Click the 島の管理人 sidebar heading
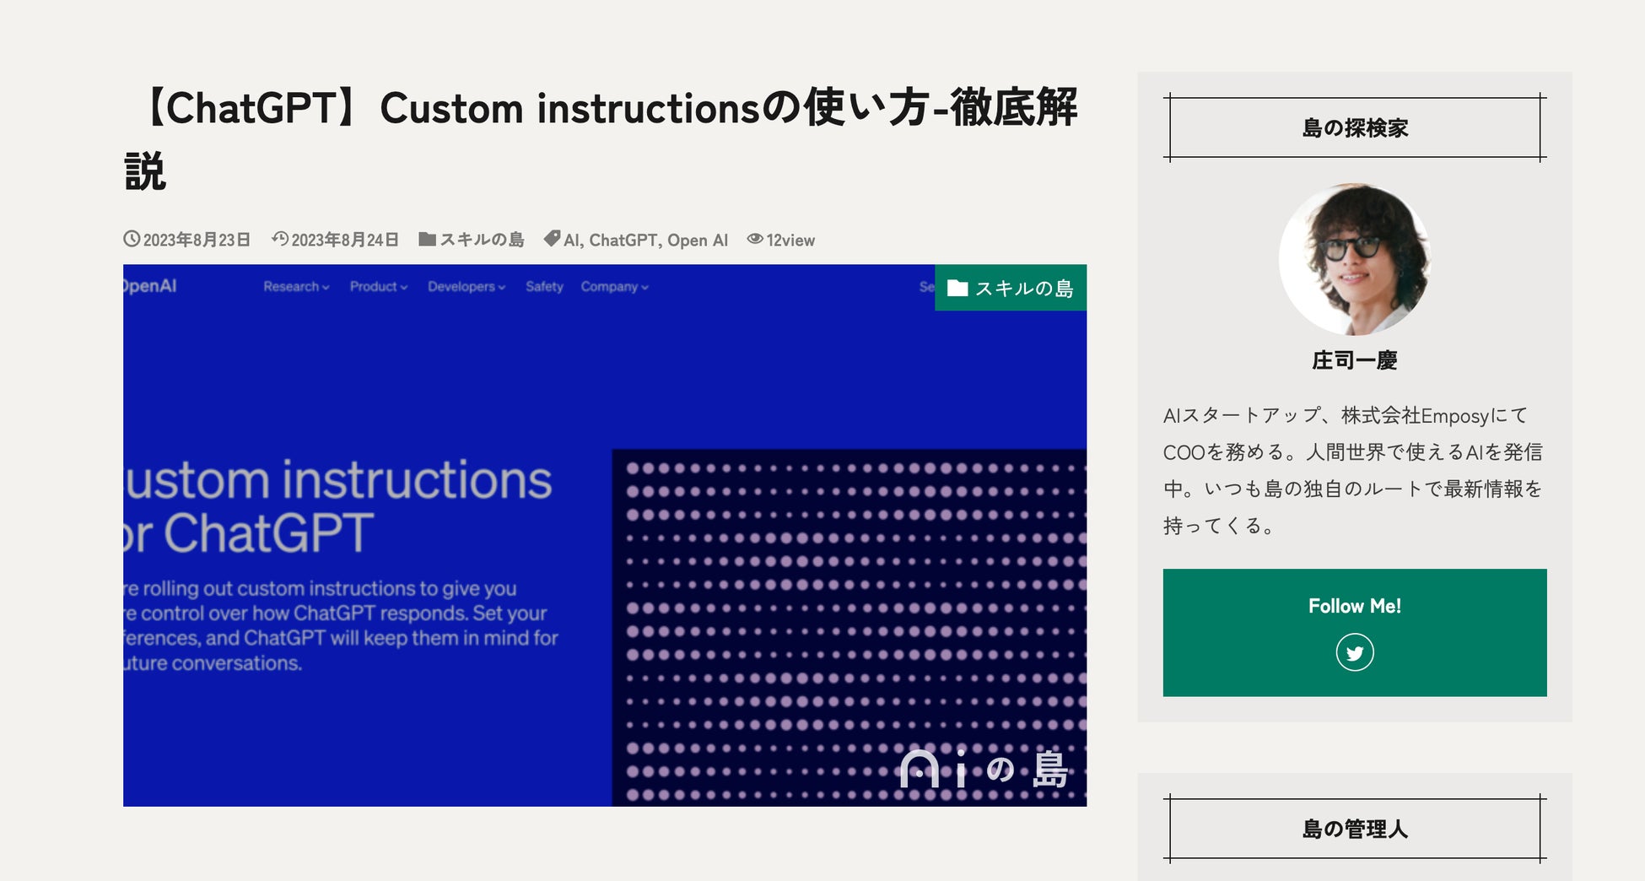 tap(1355, 829)
